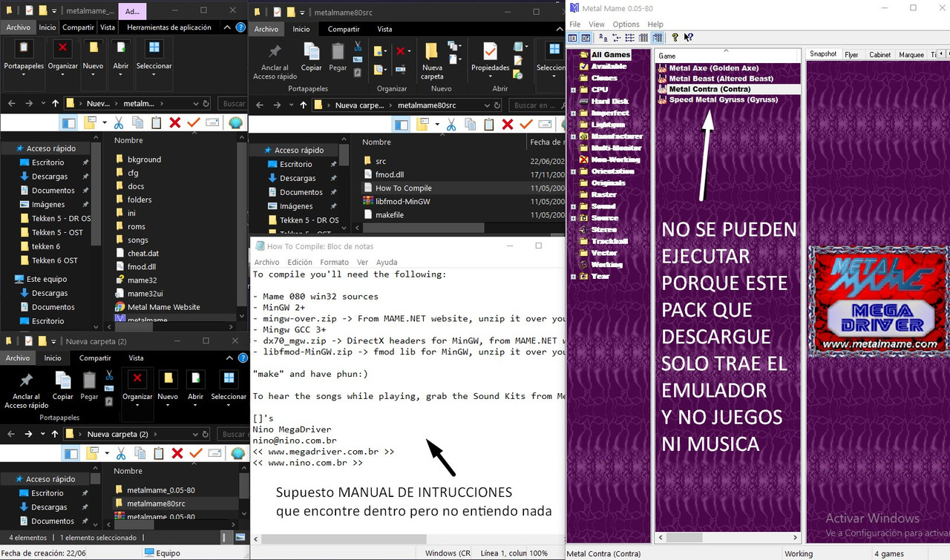
Task: Toggle the screenshot area icon in Metal Mame toolbar
Action: [x=586, y=38]
